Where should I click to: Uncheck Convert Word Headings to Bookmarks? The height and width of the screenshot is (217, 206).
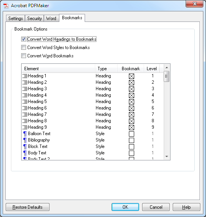(x=23, y=39)
